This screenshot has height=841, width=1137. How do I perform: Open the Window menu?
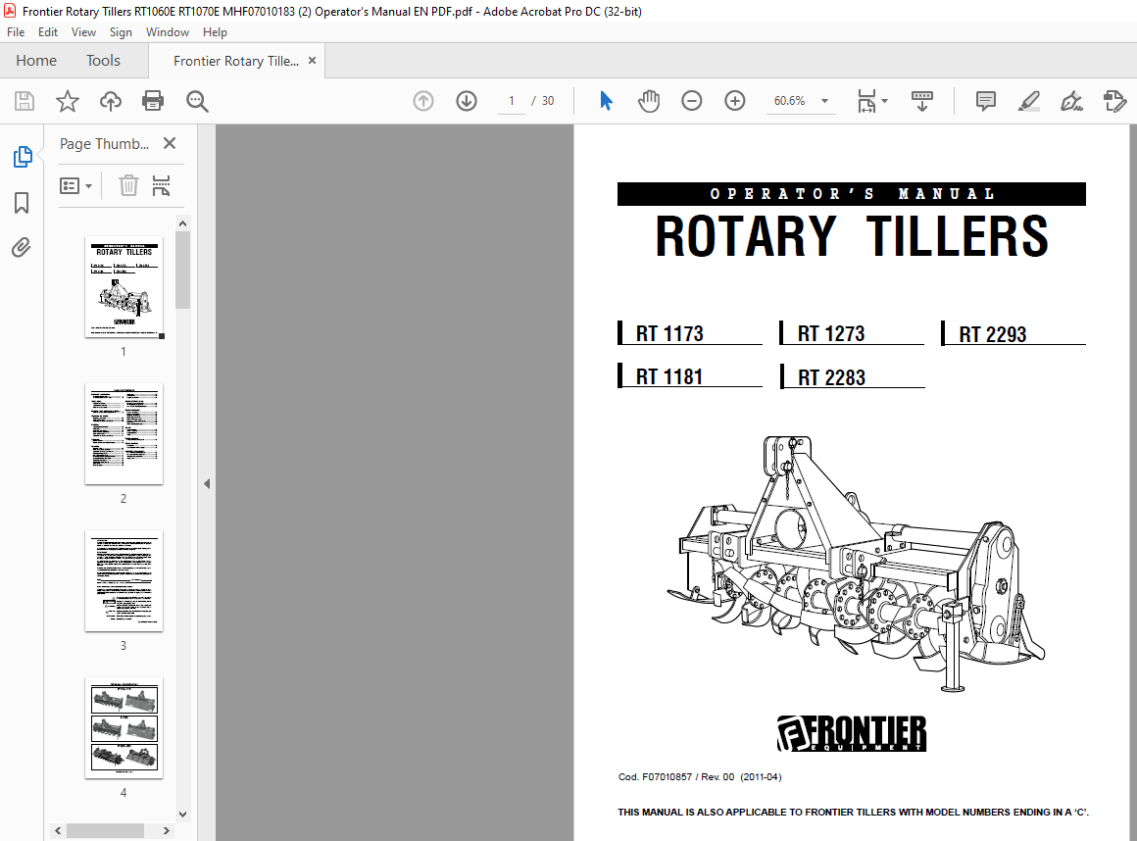(168, 32)
